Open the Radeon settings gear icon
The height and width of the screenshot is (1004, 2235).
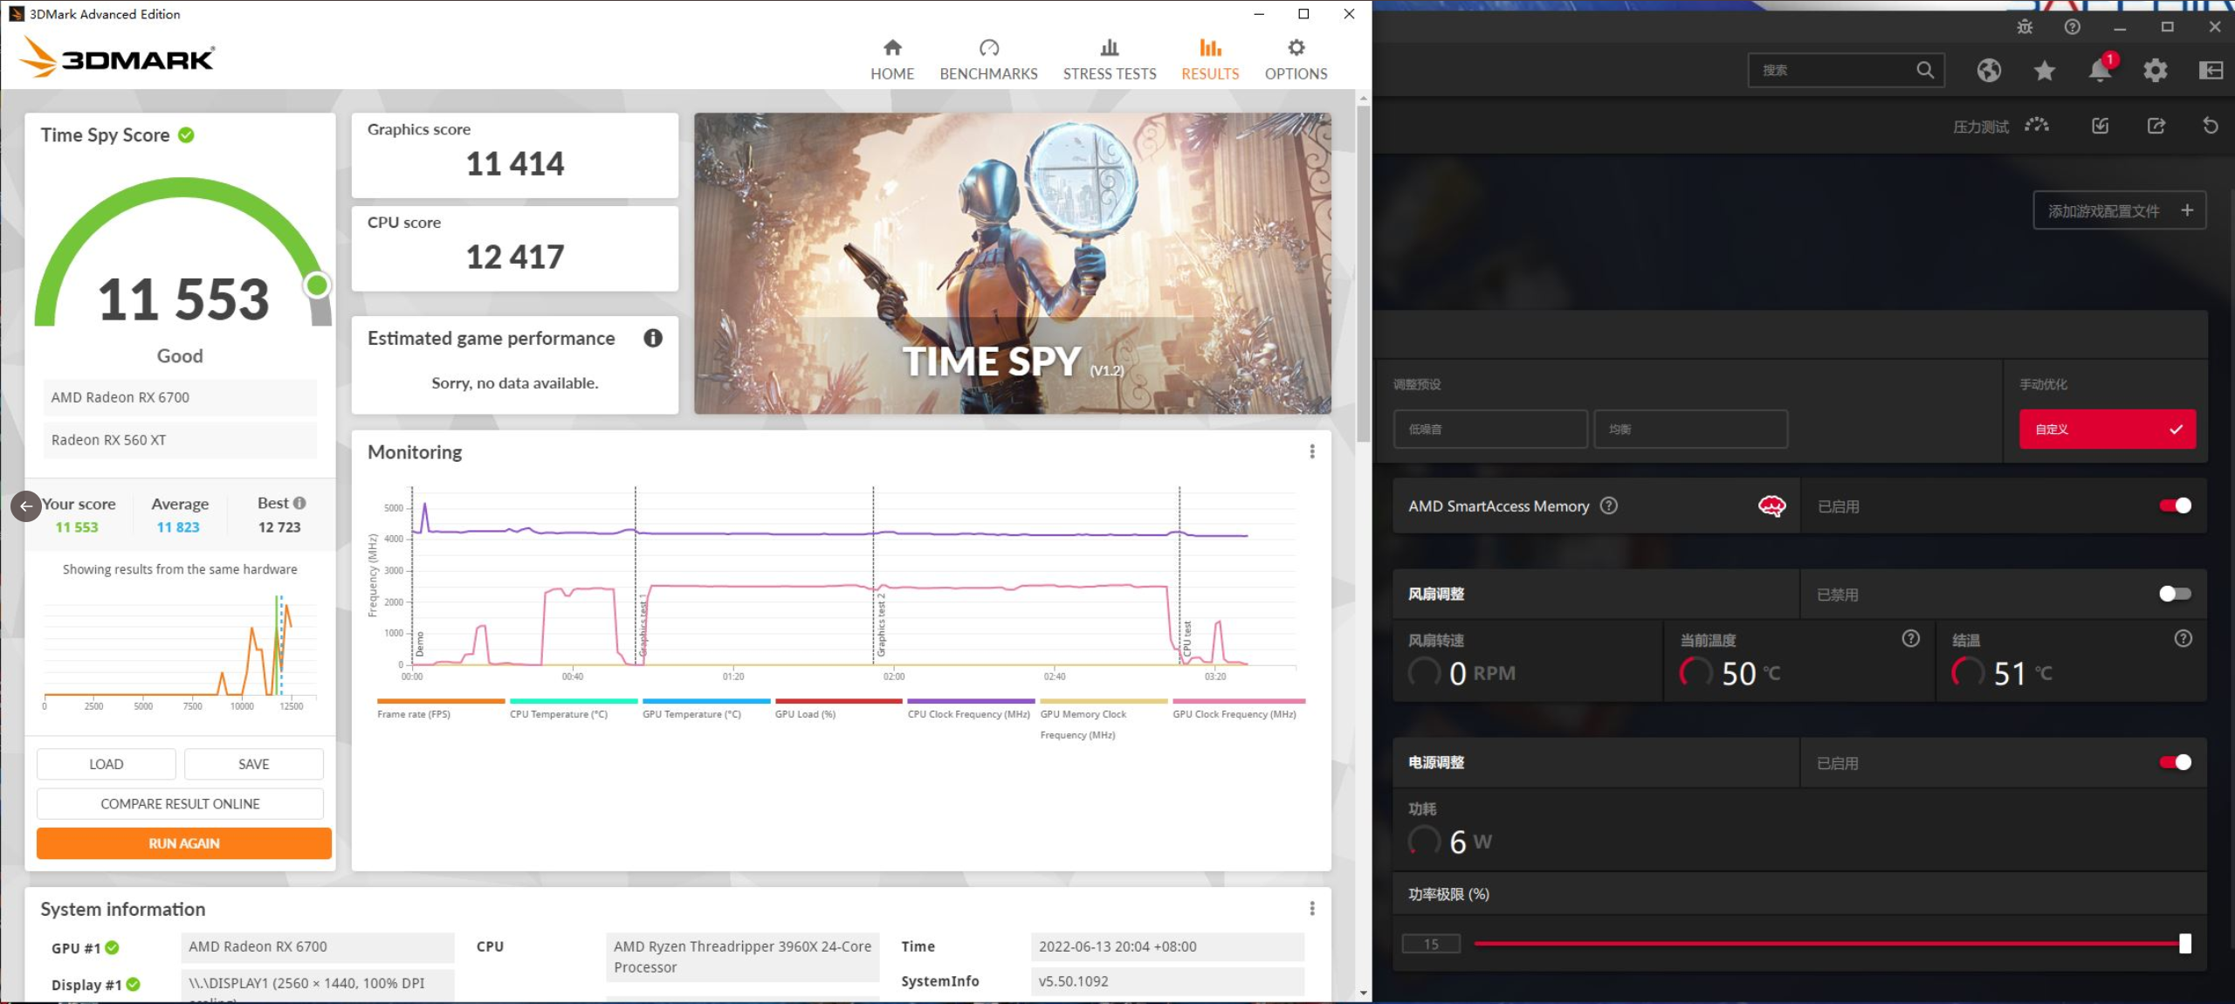(x=2155, y=71)
